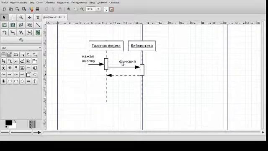Select the Библиотека object box

[x=142, y=46]
